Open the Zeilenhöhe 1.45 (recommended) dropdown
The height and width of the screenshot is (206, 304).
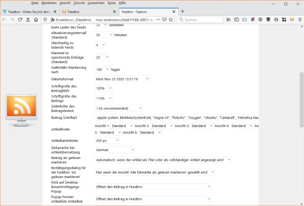click(x=119, y=108)
